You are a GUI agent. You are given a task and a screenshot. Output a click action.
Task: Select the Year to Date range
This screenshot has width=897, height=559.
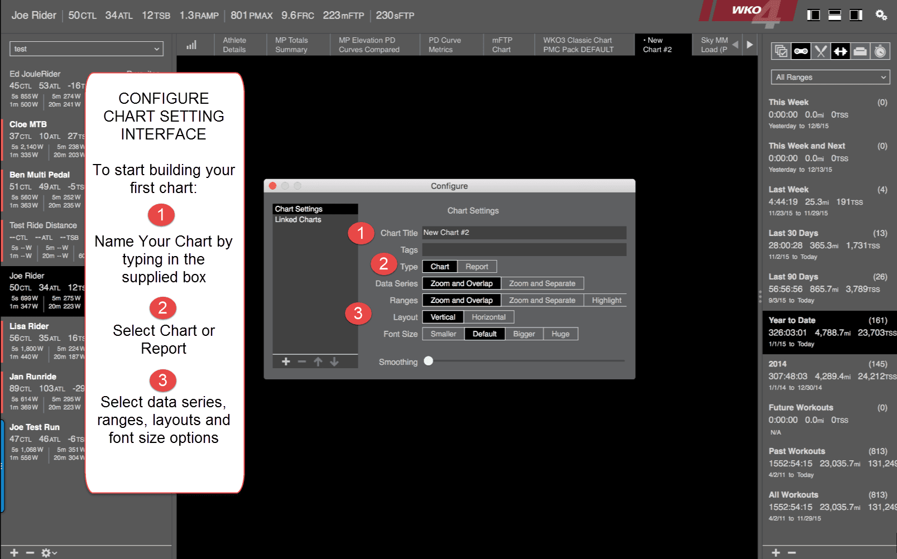tap(829, 332)
